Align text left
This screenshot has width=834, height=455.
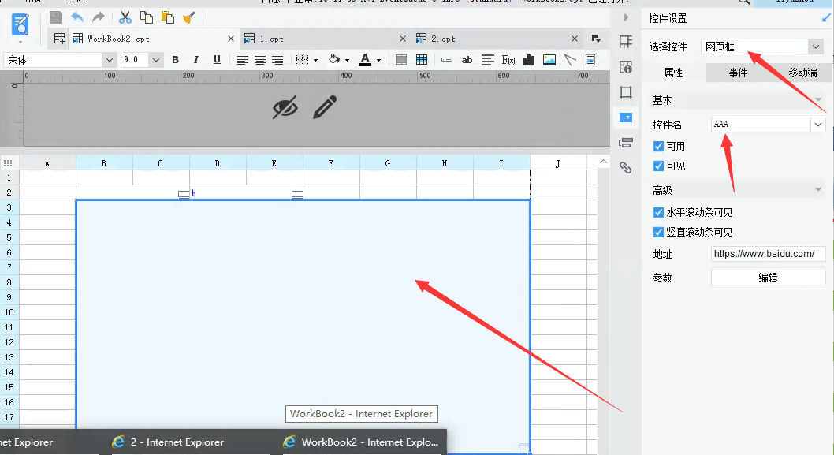243,60
